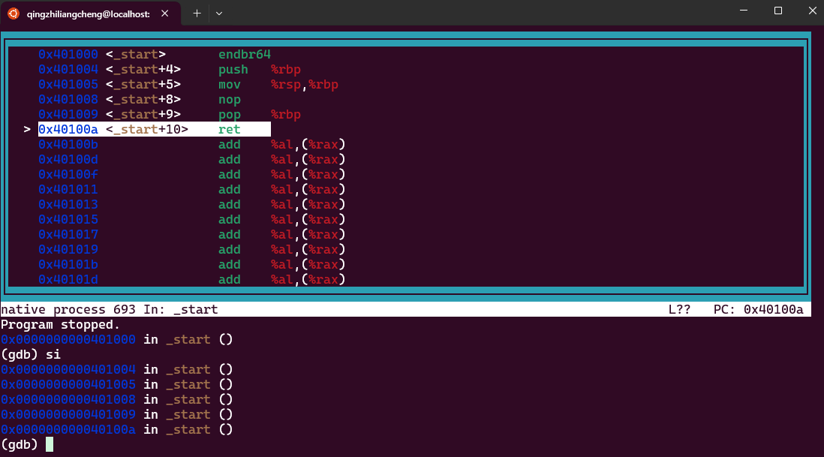The width and height of the screenshot is (824, 457).
Task: Maximize the terminal window
Action: [x=778, y=11]
